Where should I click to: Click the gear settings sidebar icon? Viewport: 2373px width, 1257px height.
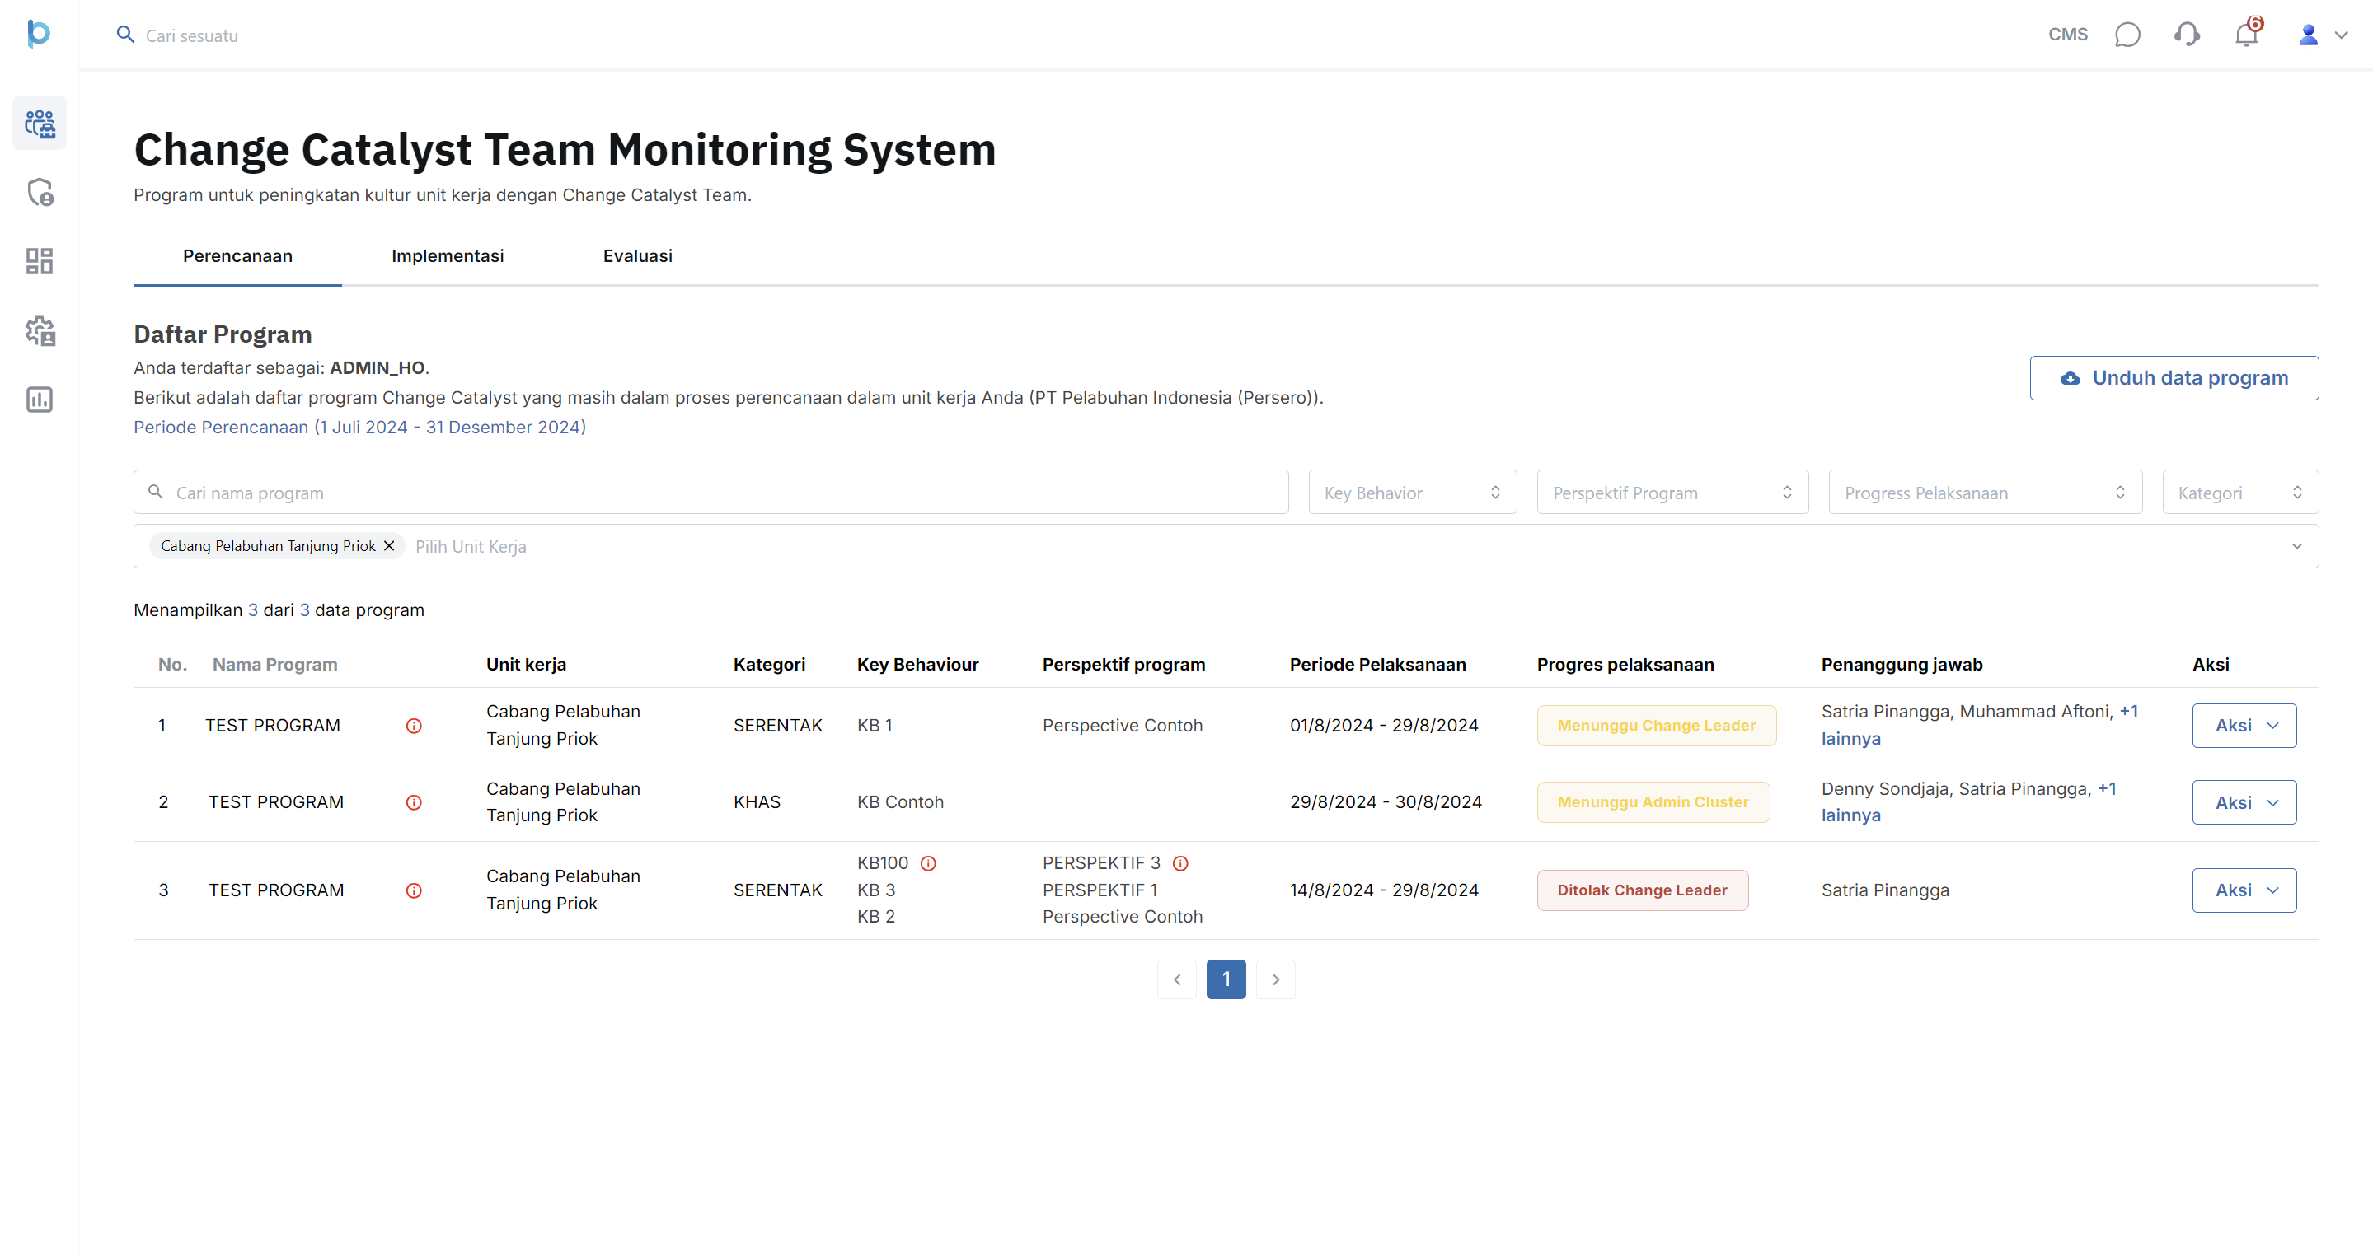tap(40, 330)
